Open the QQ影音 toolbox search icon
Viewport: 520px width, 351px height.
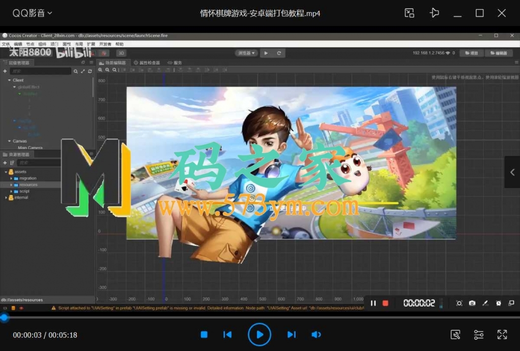[456, 334]
